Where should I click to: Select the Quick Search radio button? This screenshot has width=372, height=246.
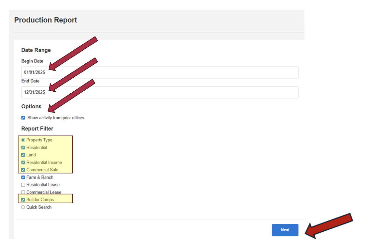click(23, 207)
